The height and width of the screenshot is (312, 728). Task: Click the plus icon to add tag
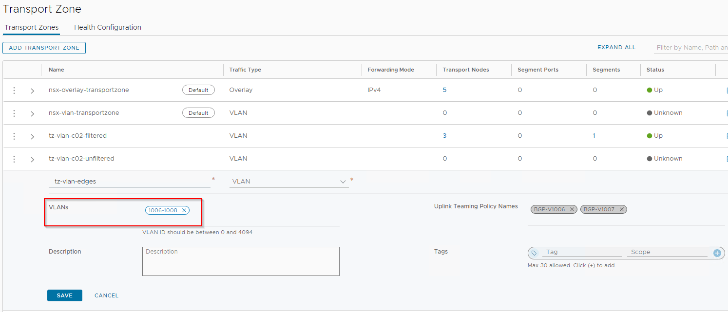(x=717, y=253)
